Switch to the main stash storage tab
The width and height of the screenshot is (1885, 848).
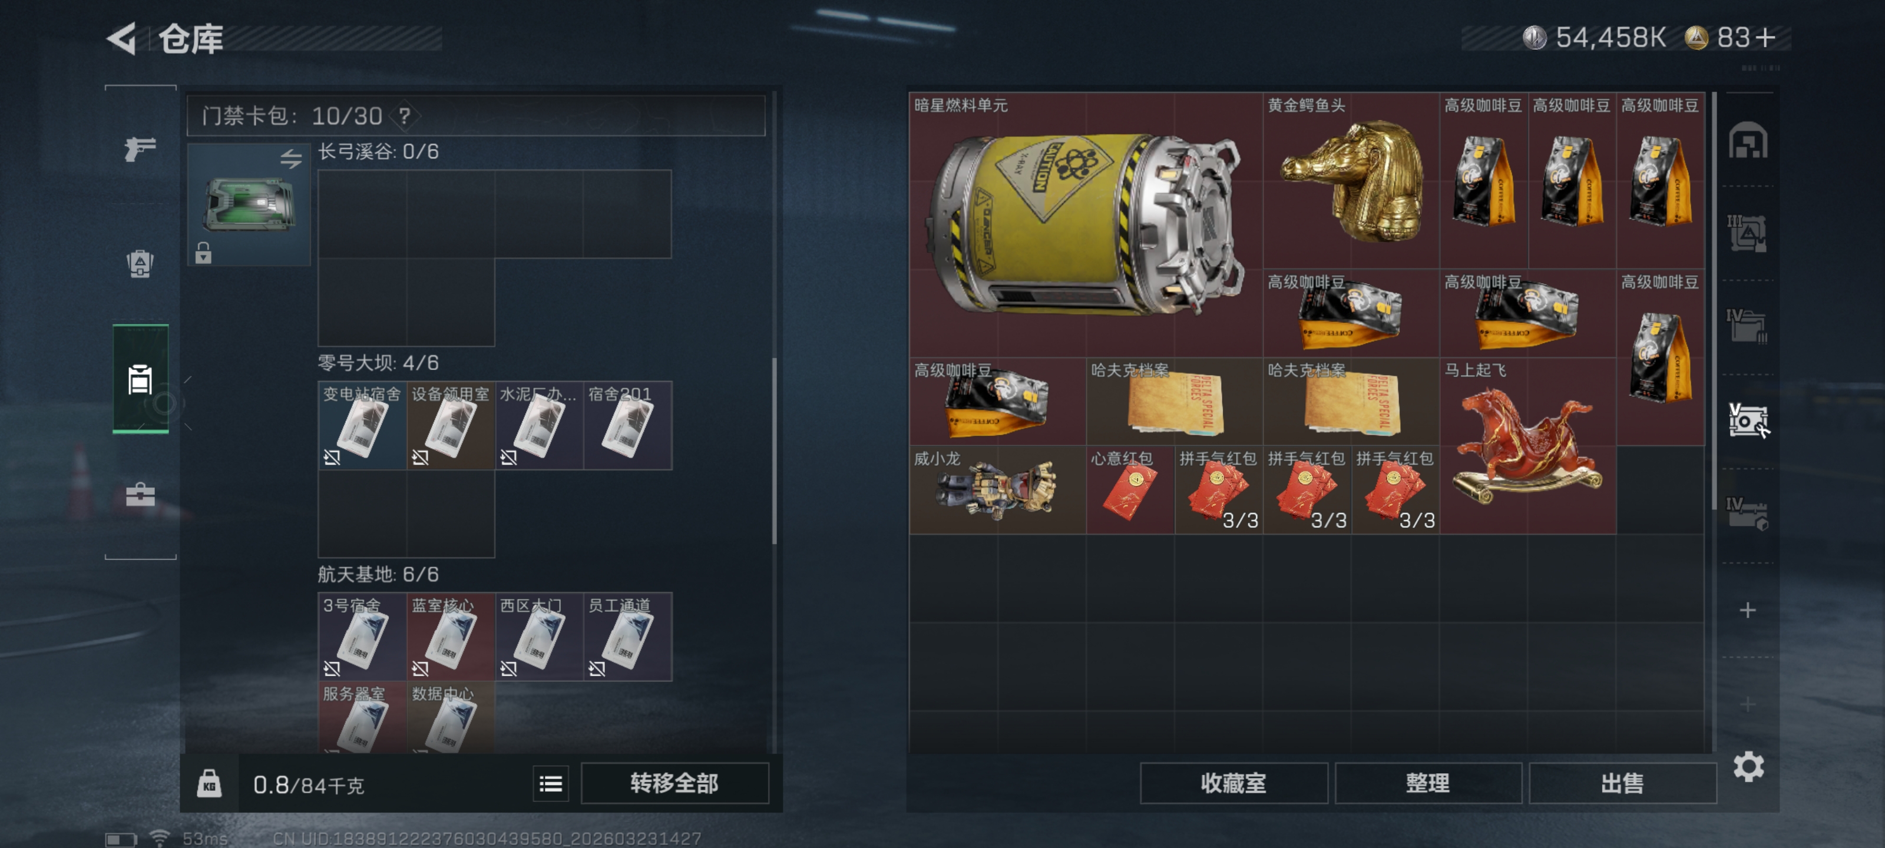[x=1747, y=140]
